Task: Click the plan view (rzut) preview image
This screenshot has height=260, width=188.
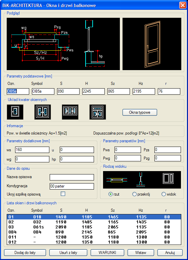Action: tap(117, 180)
